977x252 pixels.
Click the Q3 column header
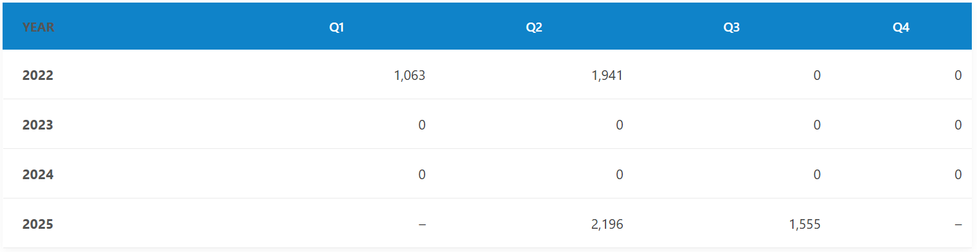click(x=731, y=28)
